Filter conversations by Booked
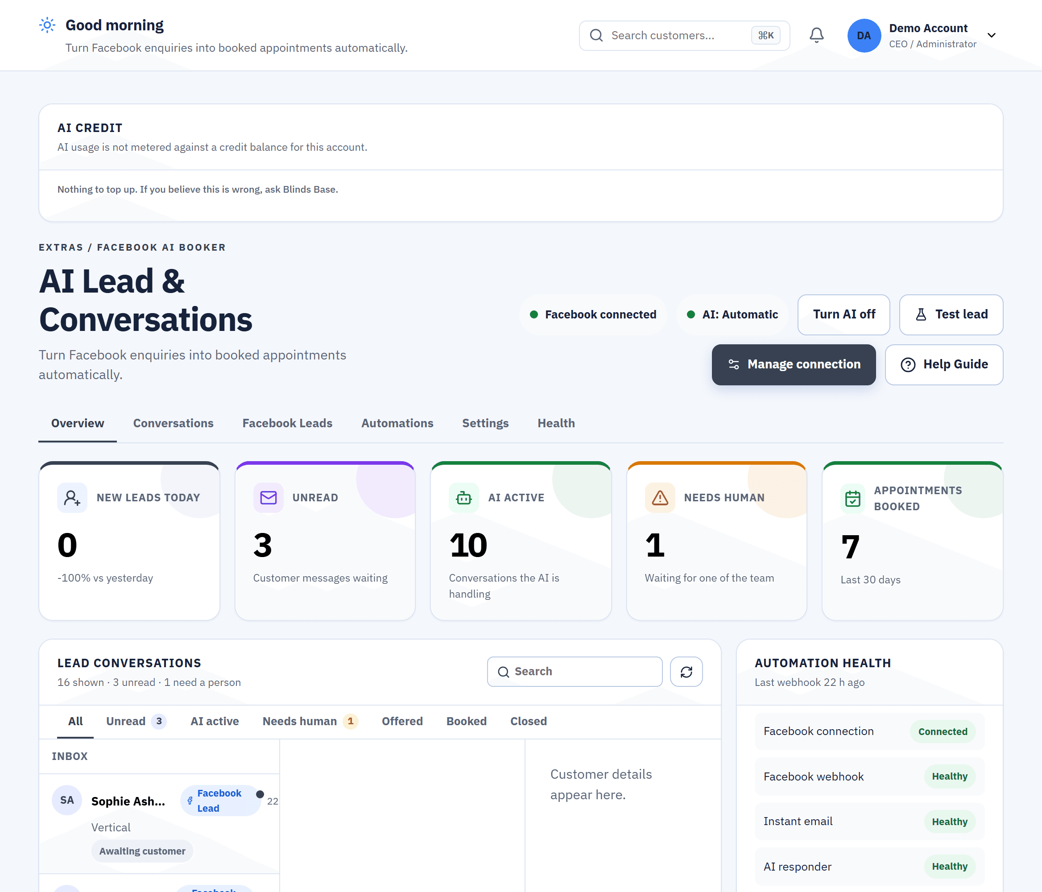The height and width of the screenshot is (892, 1042). 466,722
